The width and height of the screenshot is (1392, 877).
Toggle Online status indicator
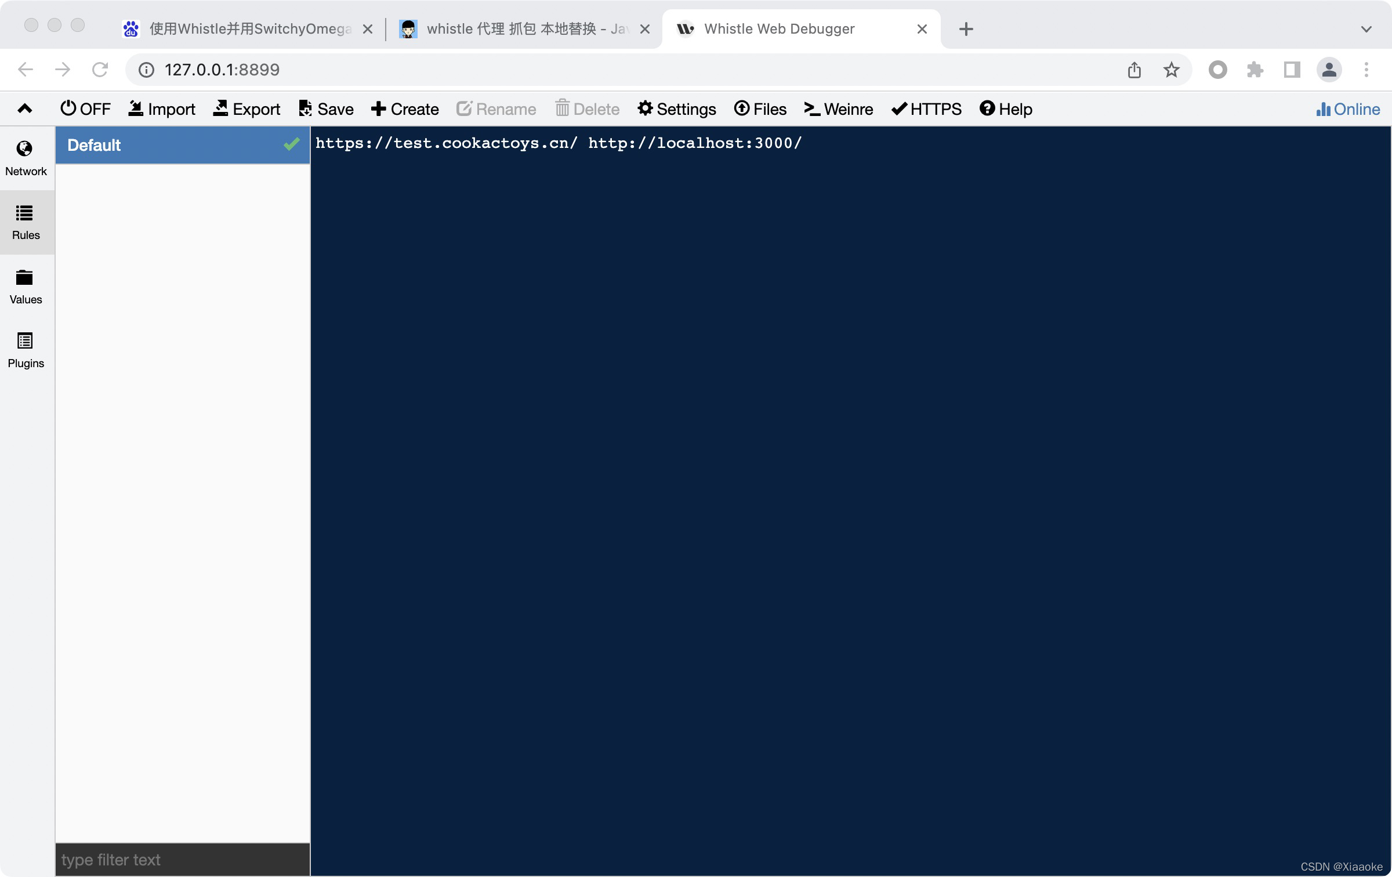coord(1347,108)
